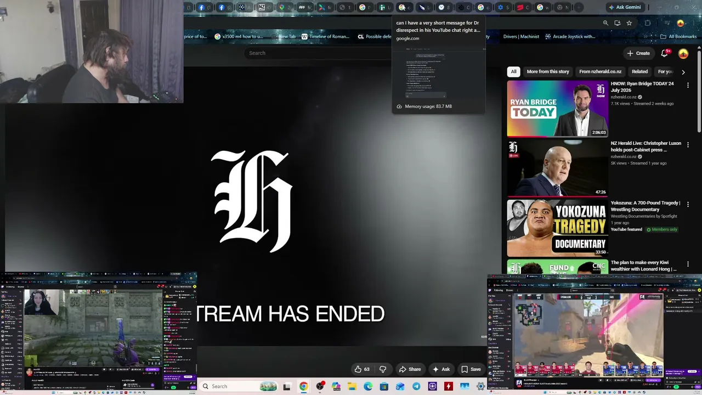Open Windows Settings gear on the taskbar

(481, 387)
